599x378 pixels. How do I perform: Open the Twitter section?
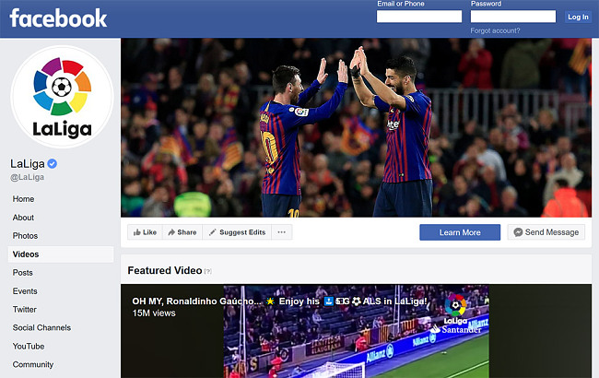[25, 309]
